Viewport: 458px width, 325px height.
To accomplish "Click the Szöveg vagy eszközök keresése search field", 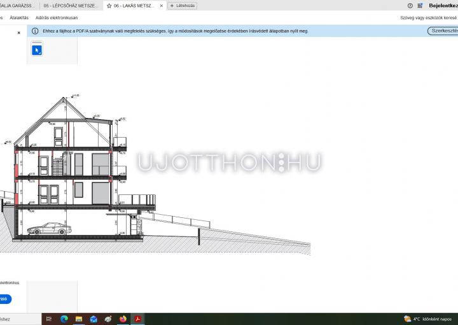I will pyautogui.click(x=427, y=18).
